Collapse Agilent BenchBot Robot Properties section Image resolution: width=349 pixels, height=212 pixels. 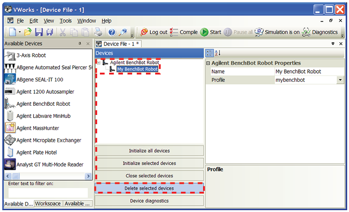point(208,63)
